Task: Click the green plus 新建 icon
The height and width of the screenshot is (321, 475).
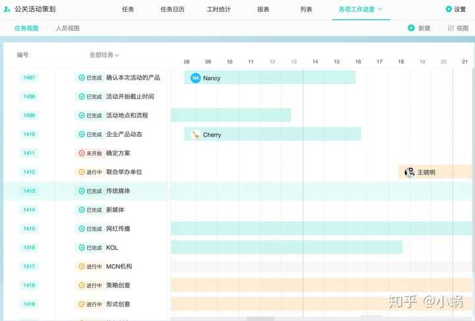Action: (411, 28)
